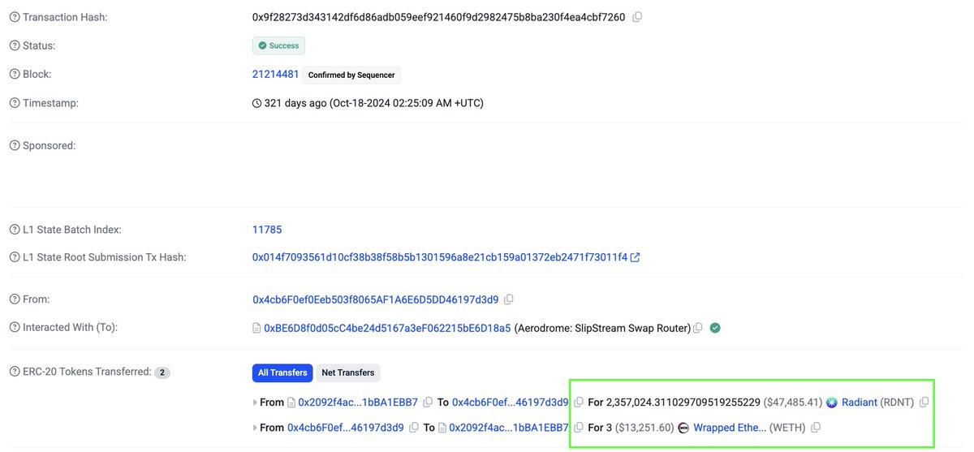
Task: Click the Confirmed by Sequencer badge
Action: [x=351, y=75]
